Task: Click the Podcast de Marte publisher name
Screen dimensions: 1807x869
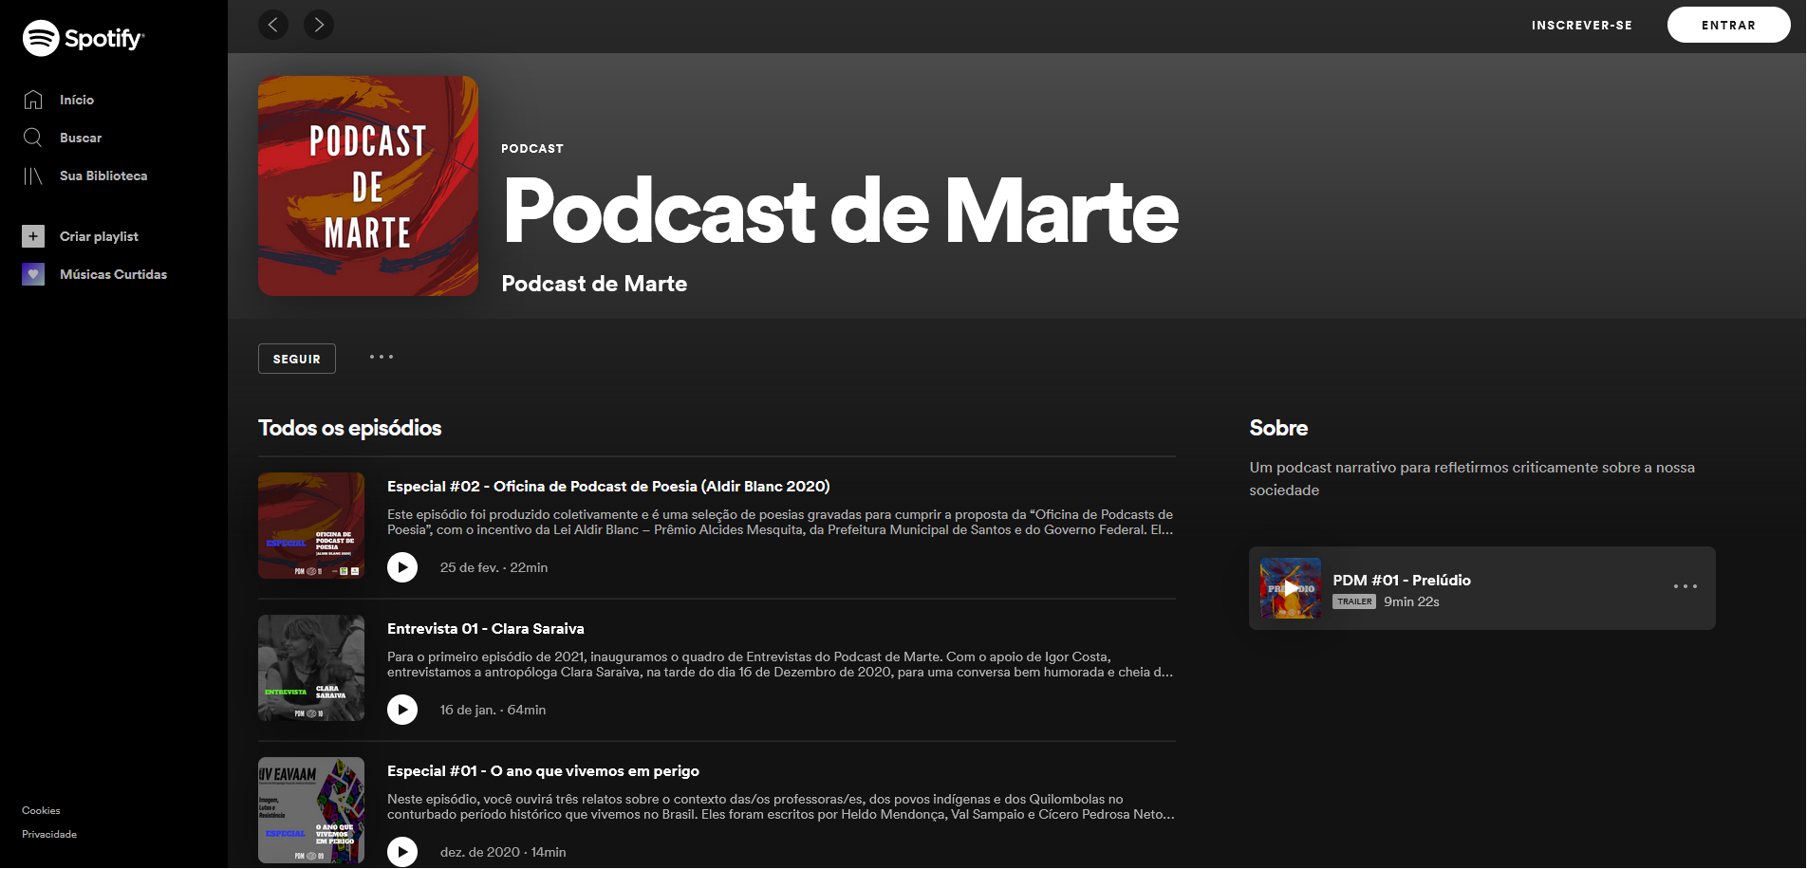Action: click(x=594, y=284)
